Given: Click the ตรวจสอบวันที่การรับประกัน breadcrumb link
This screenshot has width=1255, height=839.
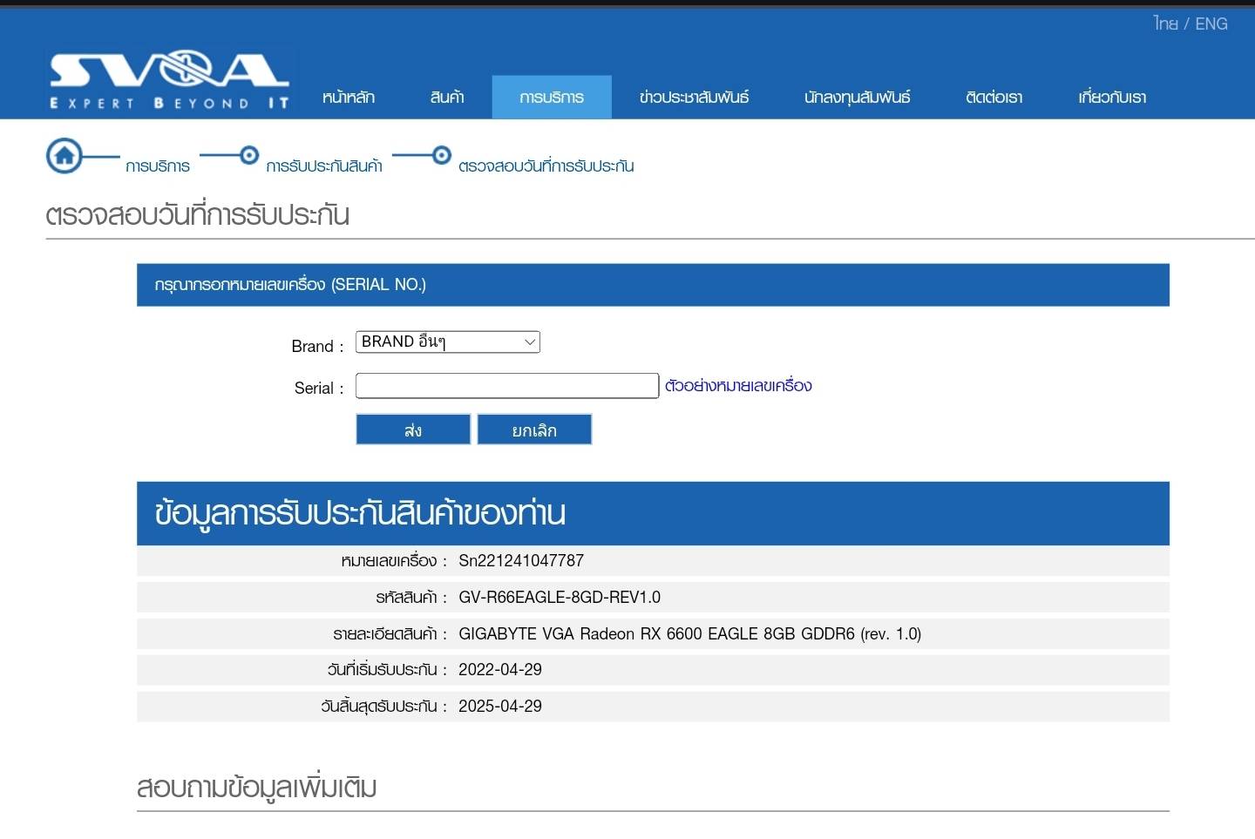Looking at the screenshot, I should pyautogui.click(x=546, y=166).
